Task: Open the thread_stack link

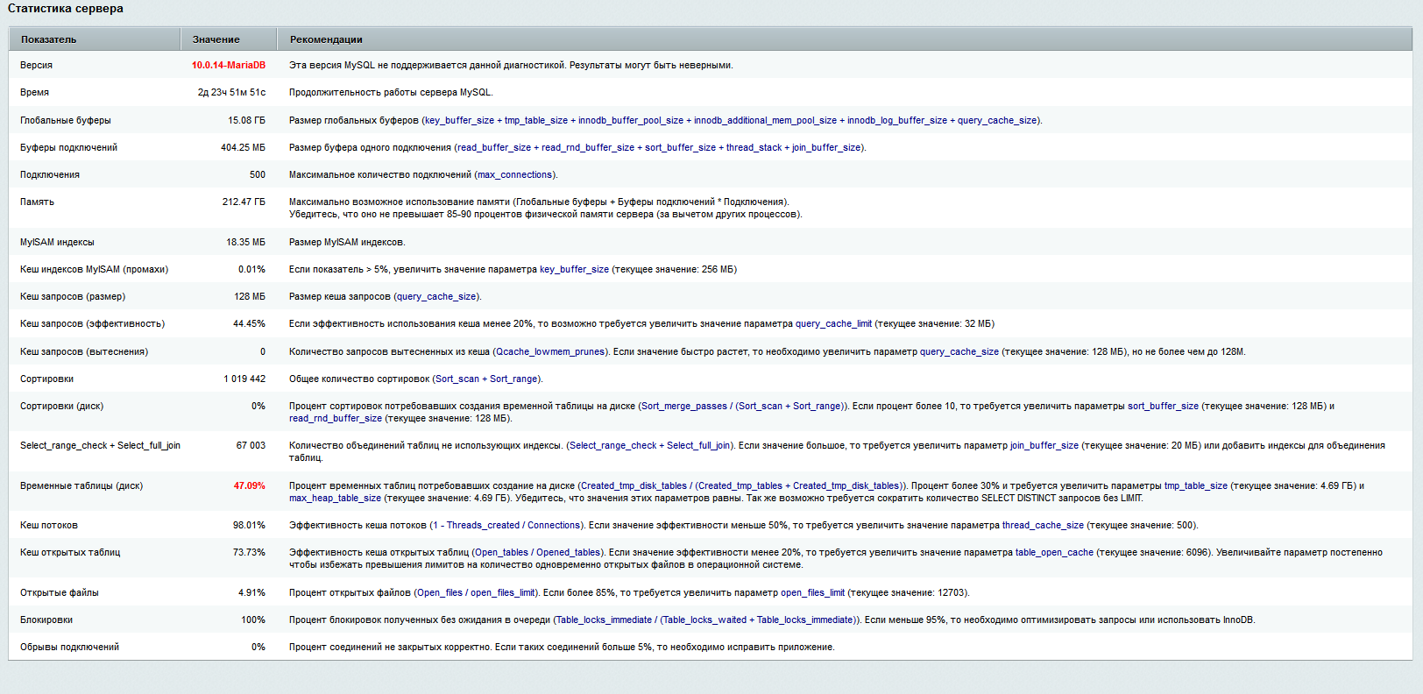Action: pos(754,147)
